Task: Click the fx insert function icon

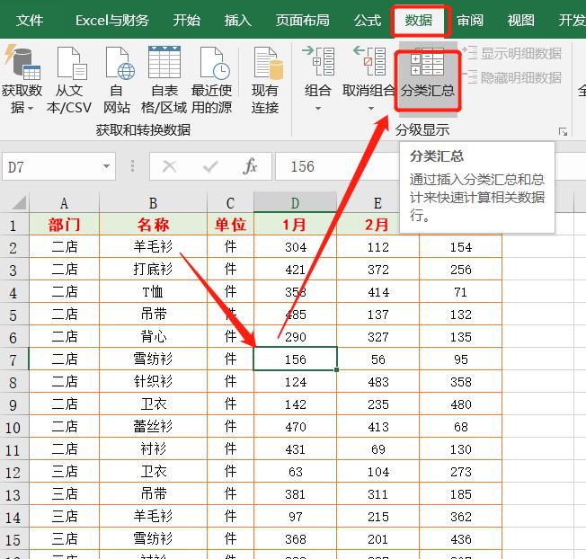Action: tap(250, 166)
